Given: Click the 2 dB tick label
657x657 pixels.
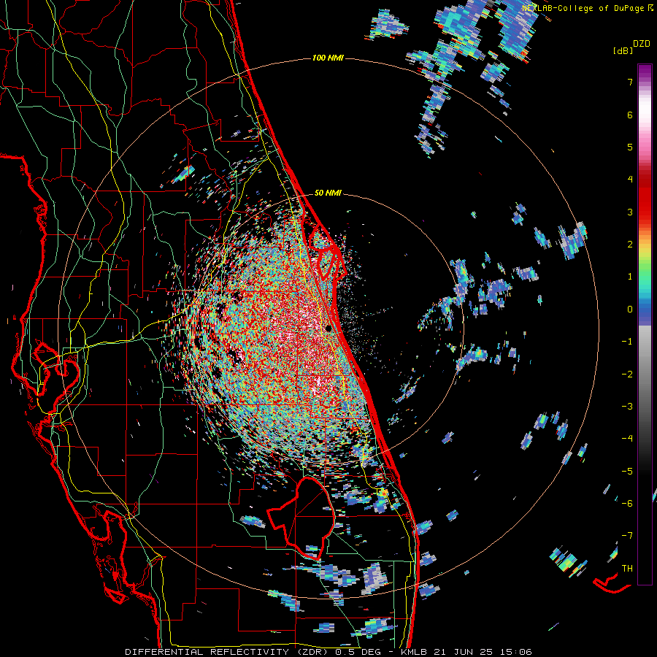Looking at the screenshot, I should tap(630, 245).
